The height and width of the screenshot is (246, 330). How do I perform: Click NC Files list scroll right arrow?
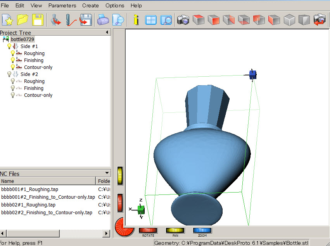click(x=106, y=233)
